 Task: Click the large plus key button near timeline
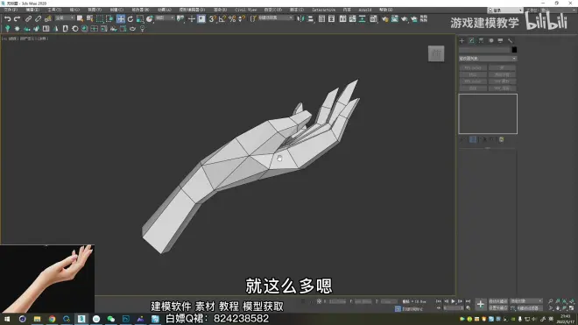[x=480, y=304]
